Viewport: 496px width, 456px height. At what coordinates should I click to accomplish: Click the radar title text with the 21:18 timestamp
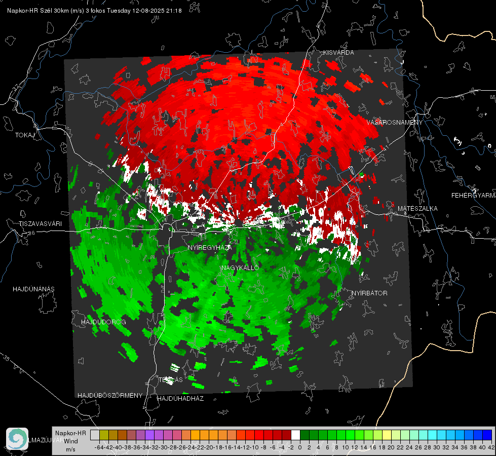click(x=94, y=11)
